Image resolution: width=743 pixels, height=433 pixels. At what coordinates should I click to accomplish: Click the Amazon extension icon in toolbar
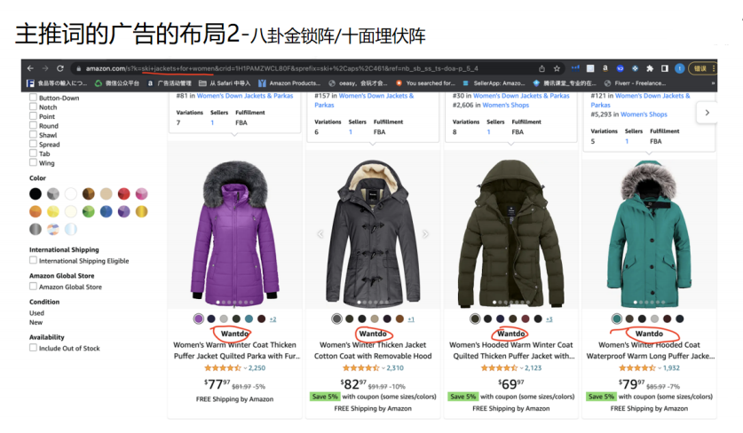tap(605, 68)
